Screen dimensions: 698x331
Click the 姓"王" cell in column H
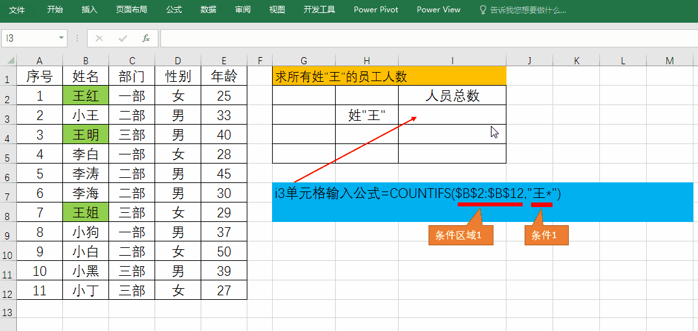click(367, 116)
